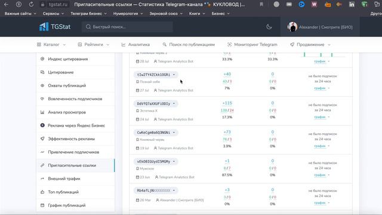
Task: Open Топ публикаций in sidebar
Action: click(x=76, y=192)
